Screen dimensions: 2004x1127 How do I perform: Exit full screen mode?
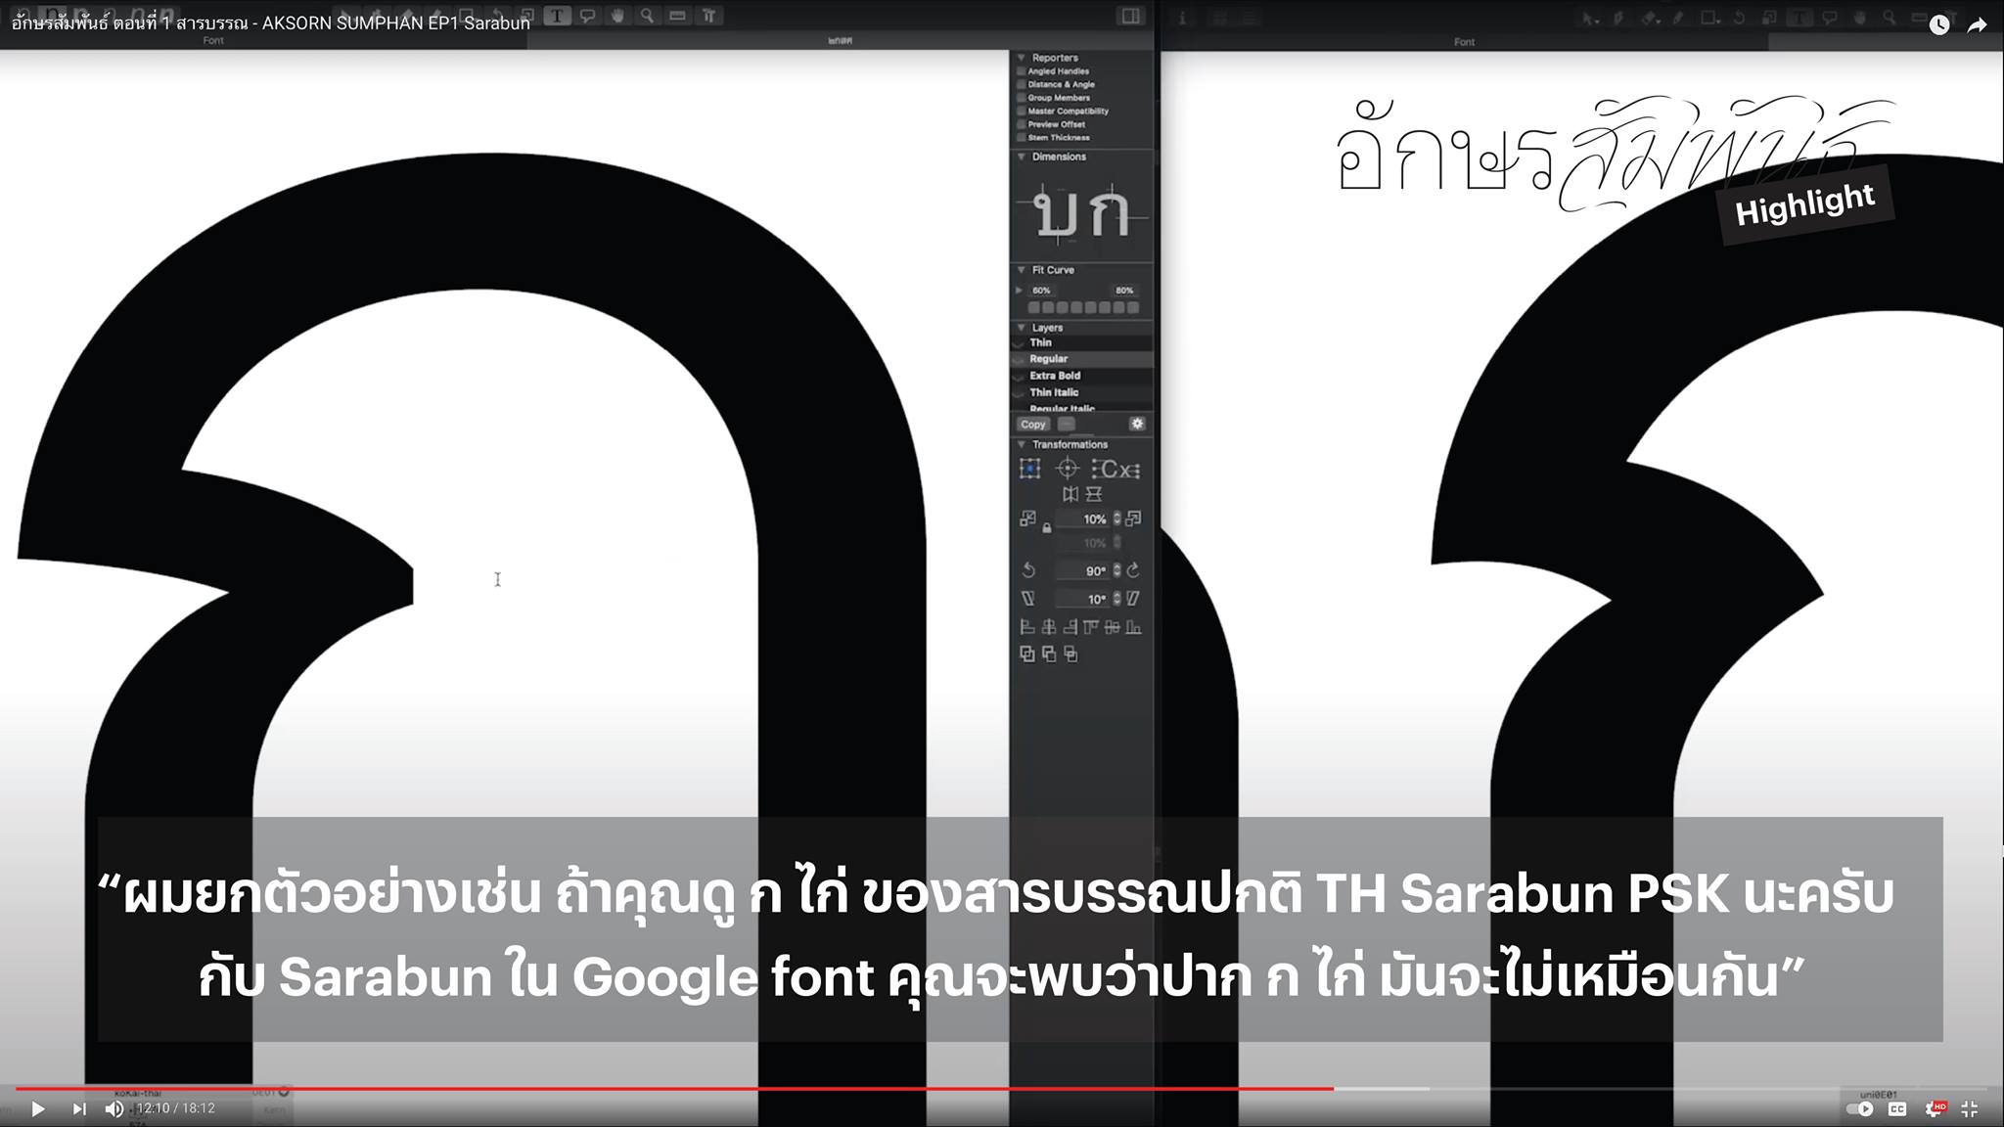(1970, 1108)
